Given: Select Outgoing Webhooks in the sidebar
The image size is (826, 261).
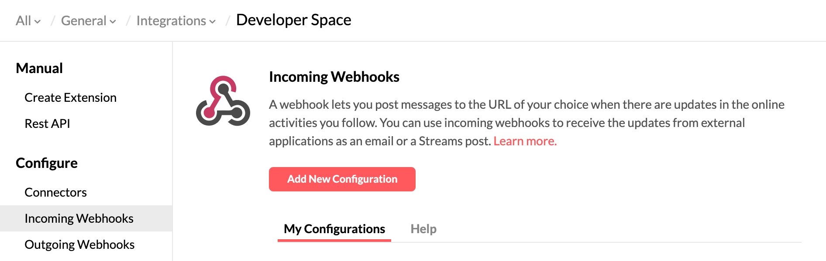Looking at the screenshot, I should (x=79, y=244).
